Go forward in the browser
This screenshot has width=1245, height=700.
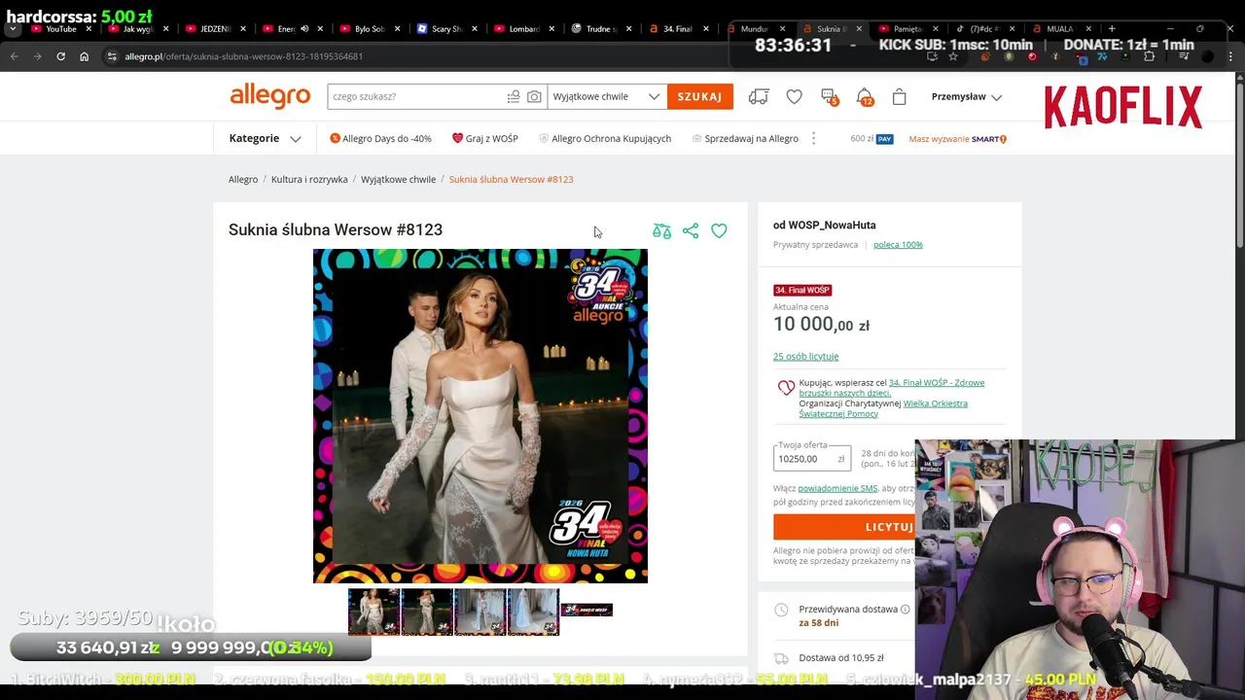[x=37, y=56]
